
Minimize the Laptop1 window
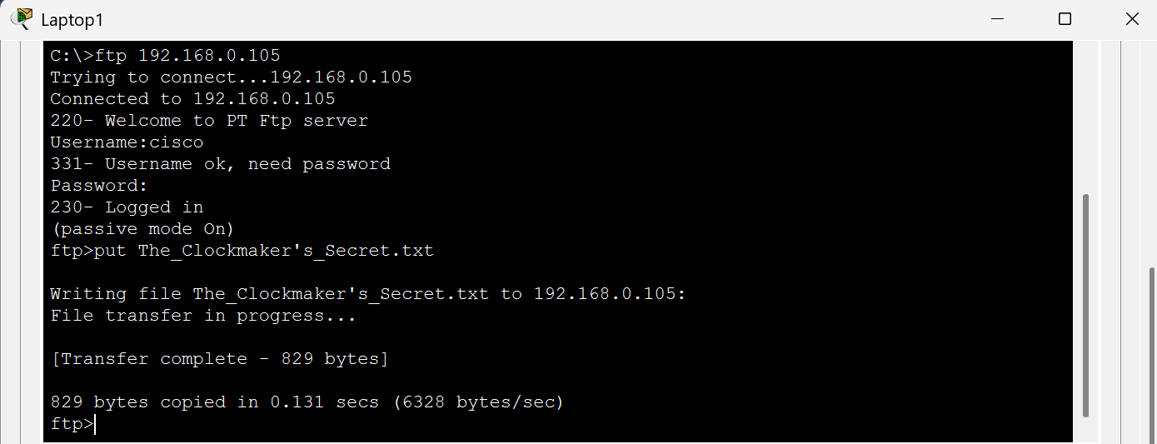[x=997, y=19]
